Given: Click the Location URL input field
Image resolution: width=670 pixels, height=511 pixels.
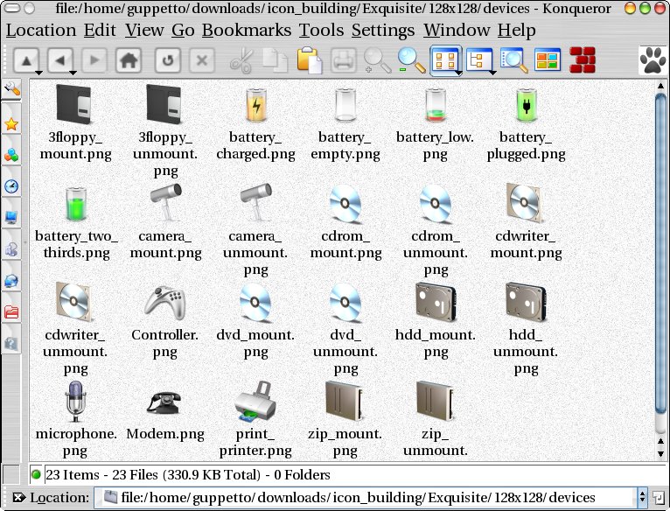Looking at the screenshot, I should pos(366,497).
